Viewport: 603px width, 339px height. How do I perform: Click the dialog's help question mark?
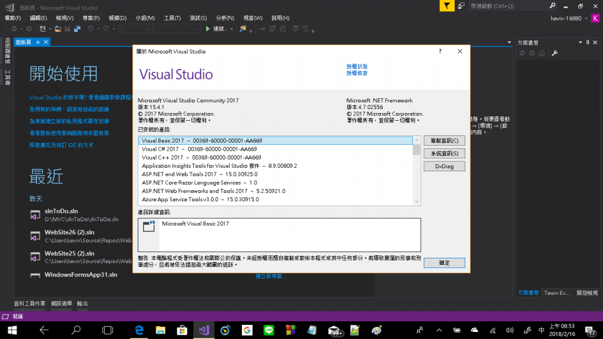(440, 52)
